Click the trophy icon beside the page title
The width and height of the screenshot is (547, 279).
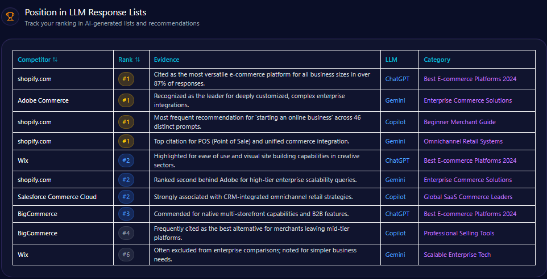tap(10, 16)
